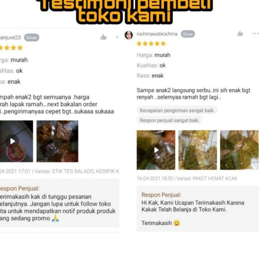
Task: Open rochmawatirochma username link
Action: [157, 34]
